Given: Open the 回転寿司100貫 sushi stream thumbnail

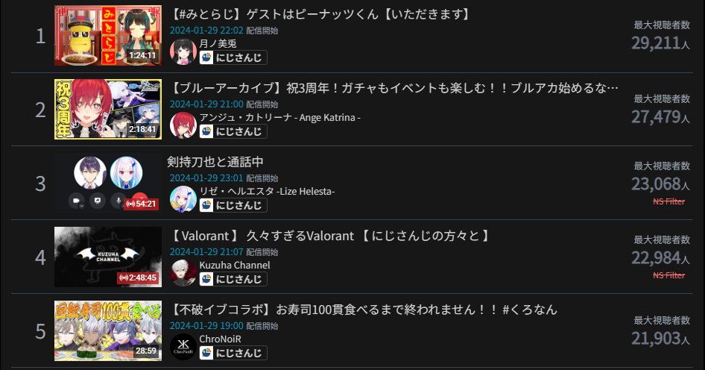Looking at the screenshot, I should coord(108,331).
